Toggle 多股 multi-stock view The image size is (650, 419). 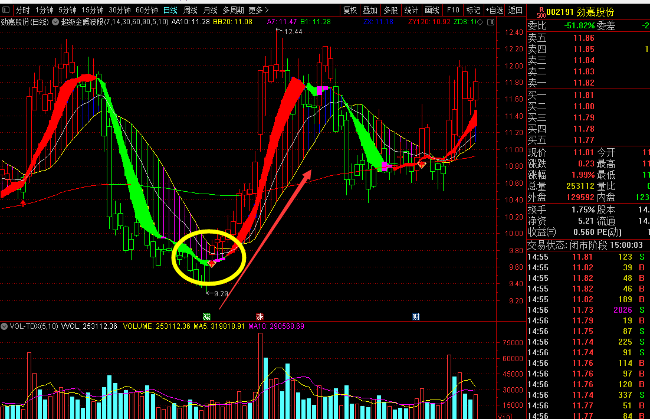[x=390, y=10]
